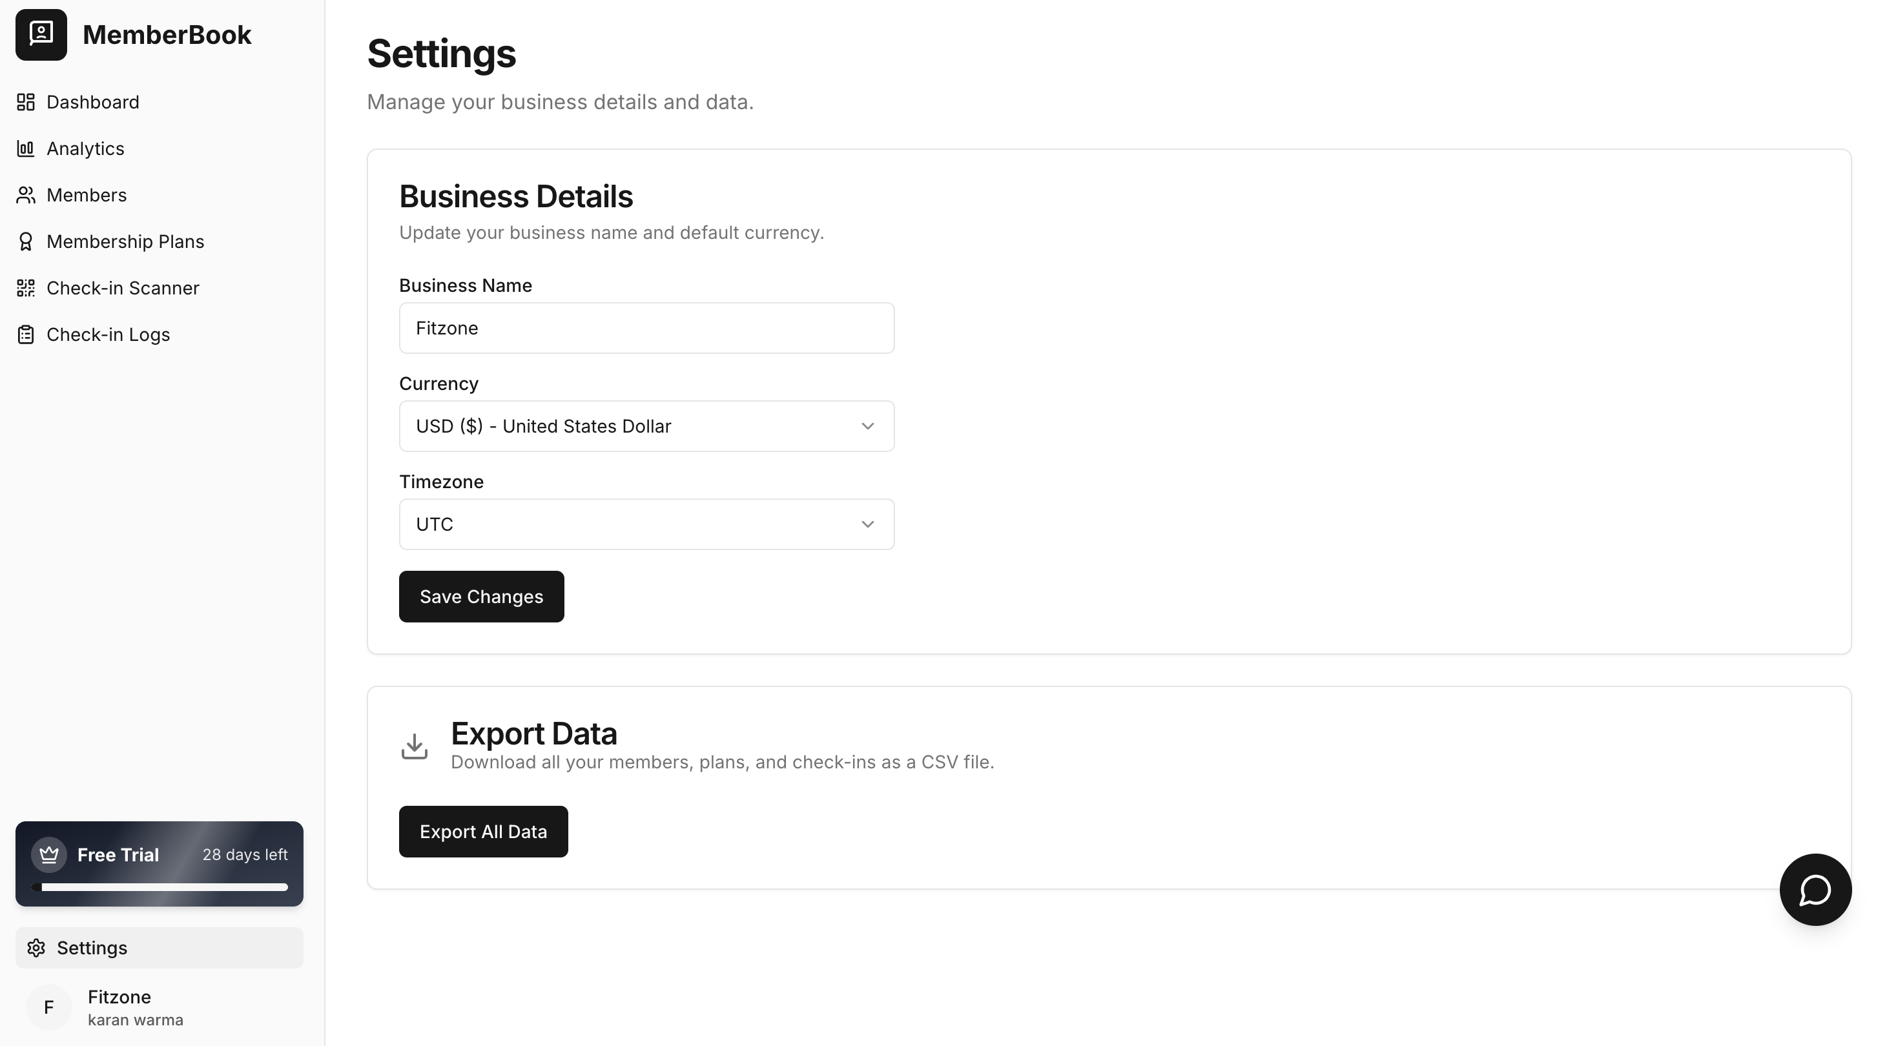The height and width of the screenshot is (1046, 1887).
Task: Click the Free Trial progress bar
Action: coord(160,887)
